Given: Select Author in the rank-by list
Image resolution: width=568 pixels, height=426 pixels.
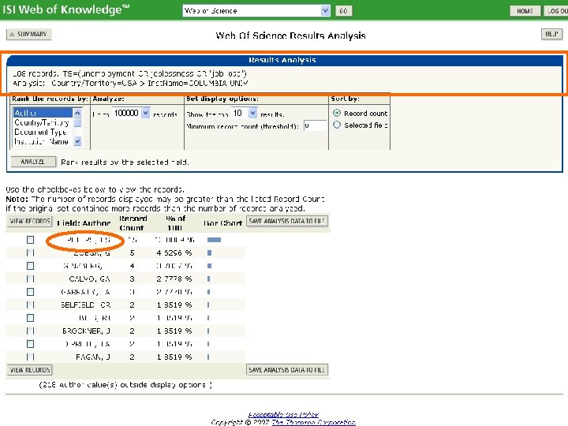Looking at the screenshot, I should click(x=43, y=113).
